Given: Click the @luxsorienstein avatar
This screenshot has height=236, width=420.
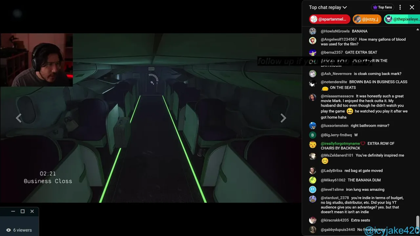Looking at the screenshot, I should (313, 126).
